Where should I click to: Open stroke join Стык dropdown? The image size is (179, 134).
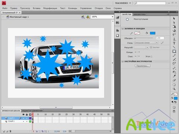tap(137, 56)
